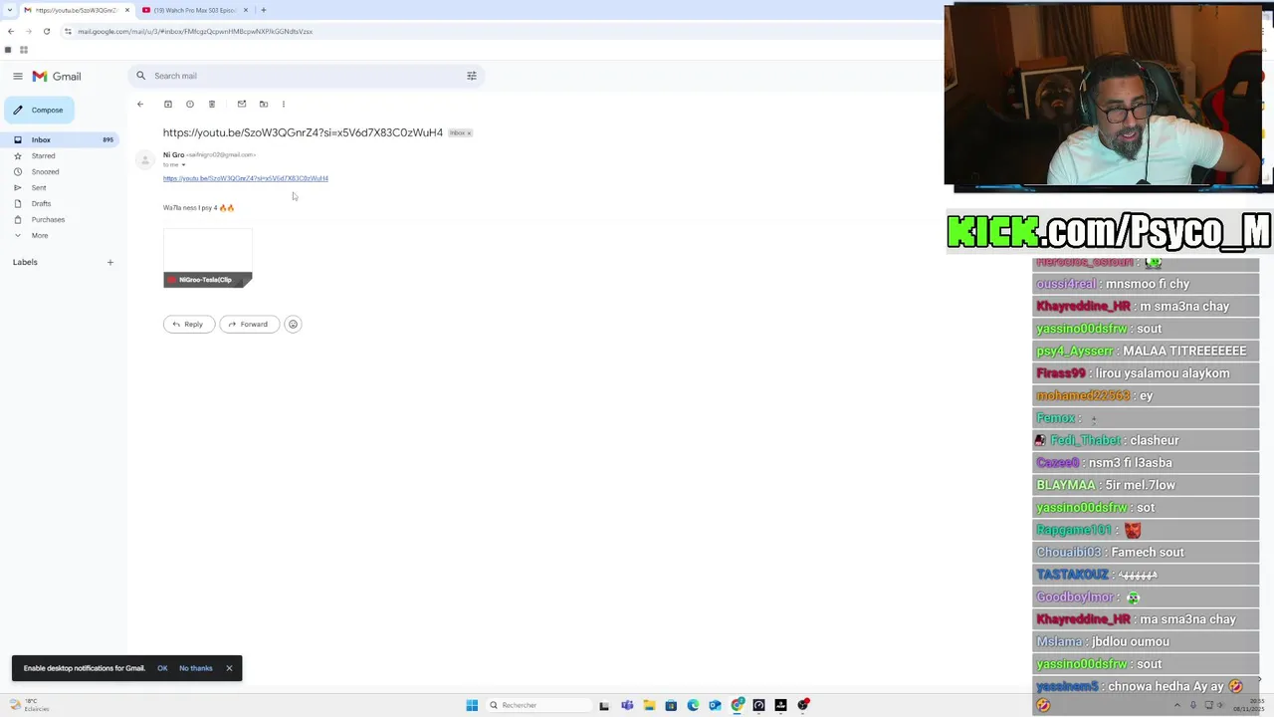Remove the Inbox label from the subject
This screenshot has width=1274, height=717.
(469, 132)
